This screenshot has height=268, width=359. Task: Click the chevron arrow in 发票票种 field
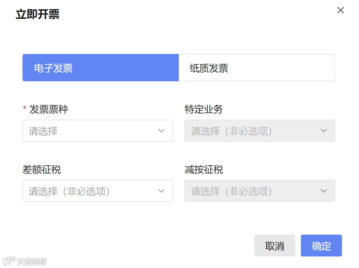161,131
